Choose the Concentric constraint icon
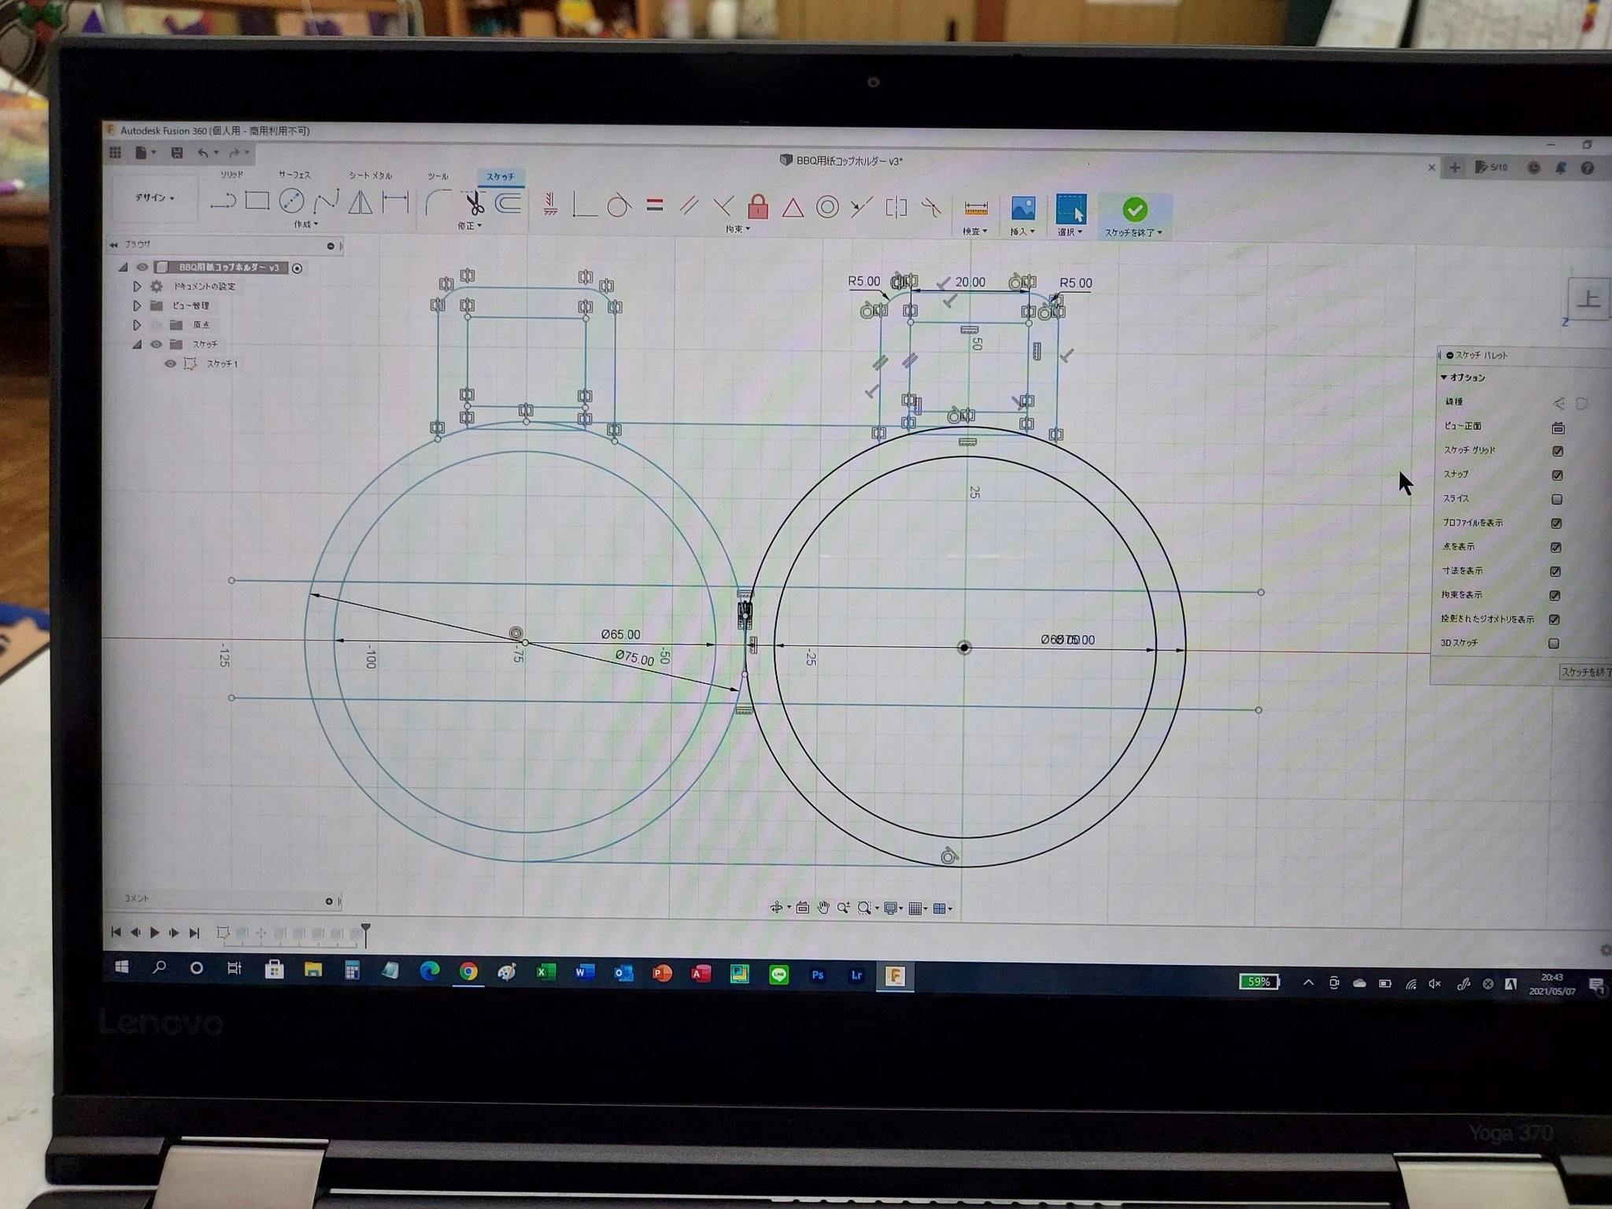This screenshot has height=1209, width=1612. click(x=826, y=208)
